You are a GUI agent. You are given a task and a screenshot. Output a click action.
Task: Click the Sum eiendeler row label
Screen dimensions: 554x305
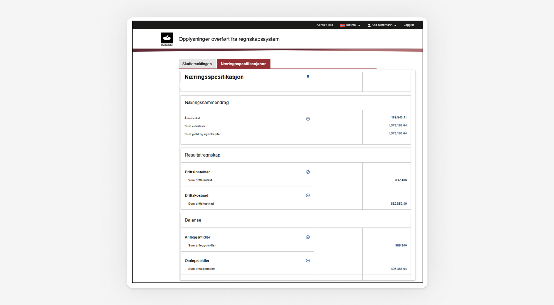tap(195, 126)
